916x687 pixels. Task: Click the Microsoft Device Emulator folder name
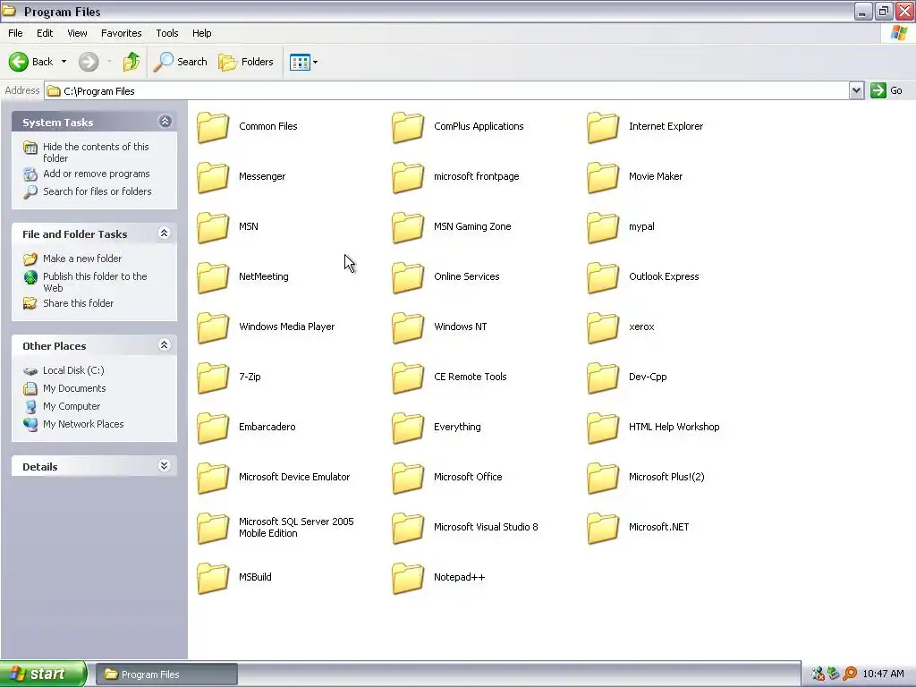tap(293, 477)
